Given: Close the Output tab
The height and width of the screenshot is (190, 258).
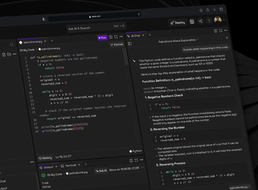Looking at the screenshot, I should pos(56,167).
